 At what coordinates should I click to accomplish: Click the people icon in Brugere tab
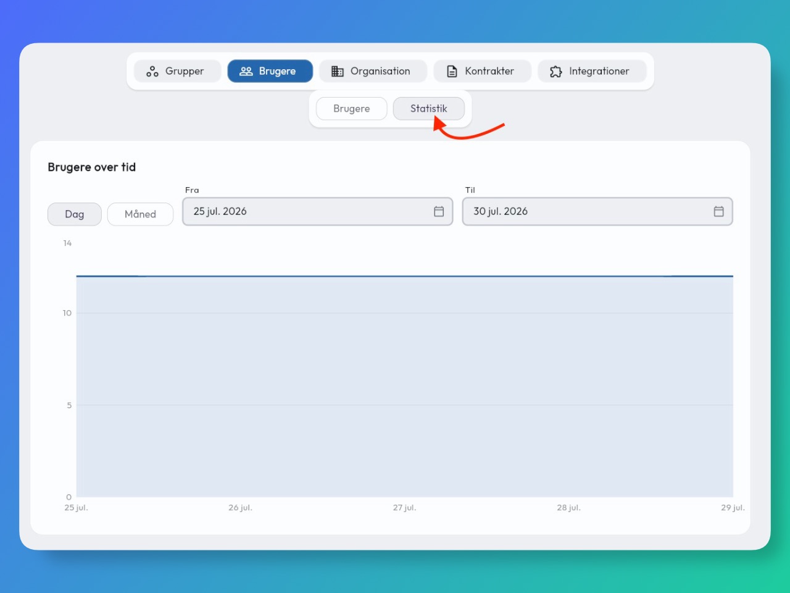pyautogui.click(x=246, y=72)
